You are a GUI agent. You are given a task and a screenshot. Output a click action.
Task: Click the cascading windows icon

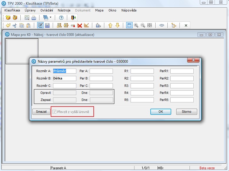(x=46, y=18)
